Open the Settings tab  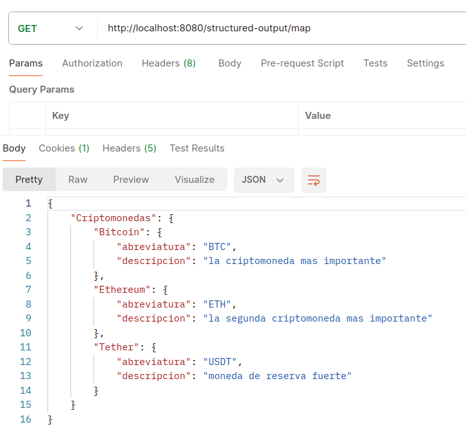(425, 63)
